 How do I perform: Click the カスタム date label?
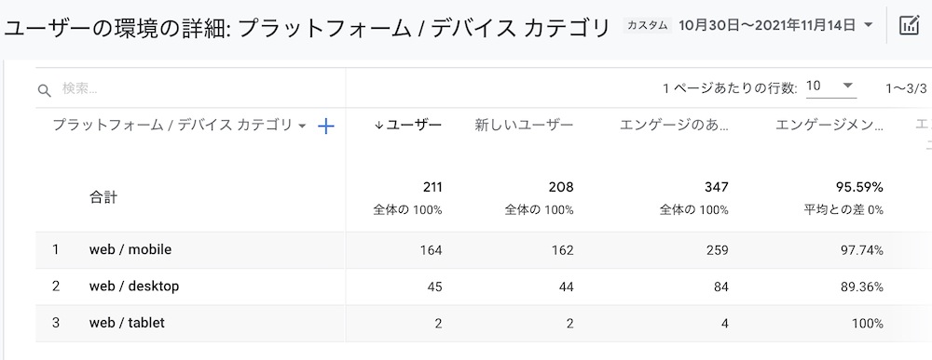point(648,25)
